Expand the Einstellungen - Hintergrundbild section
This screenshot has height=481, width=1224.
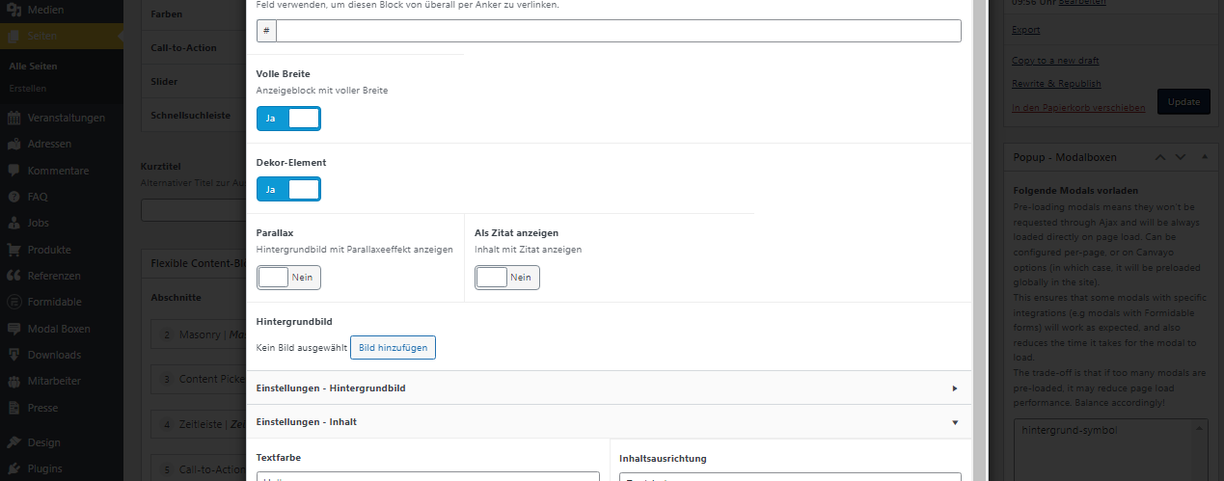point(608,388)
